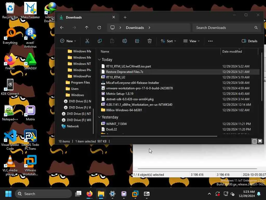The height and width of the screenshot is (200, 266).
Task: Open MakuTweaker desktop shortcut
Action: [x=30, y=10]
